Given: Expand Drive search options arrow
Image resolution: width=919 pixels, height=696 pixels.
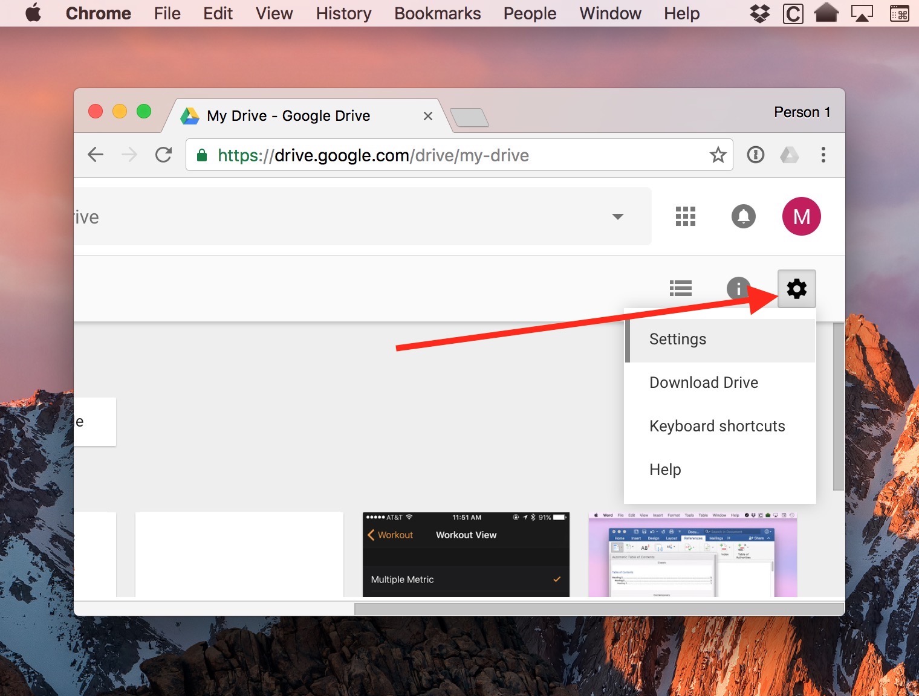Looking at the screenshot, I should point(617,216).
